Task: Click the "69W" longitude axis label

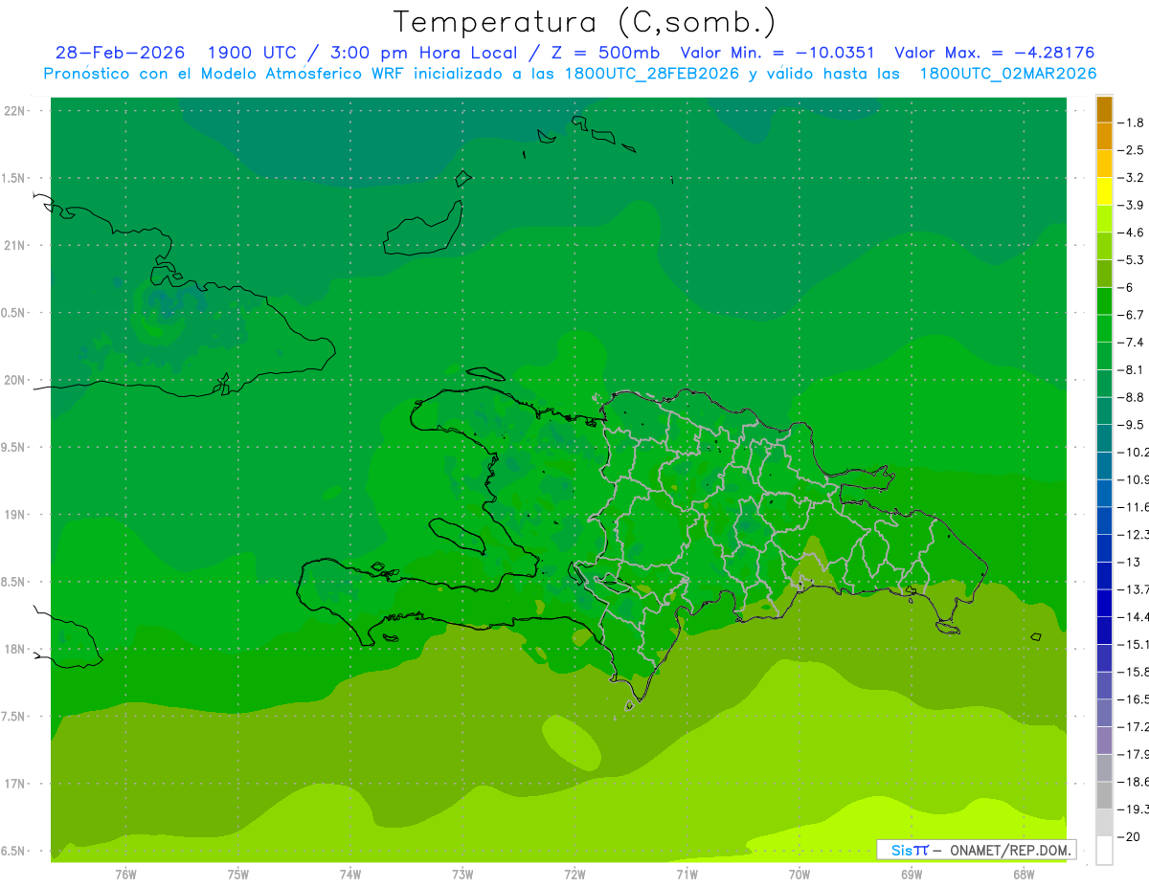Action: (912, 875)
